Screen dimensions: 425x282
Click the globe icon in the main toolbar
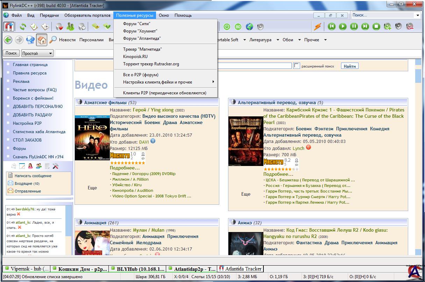[x=249, y=27]
